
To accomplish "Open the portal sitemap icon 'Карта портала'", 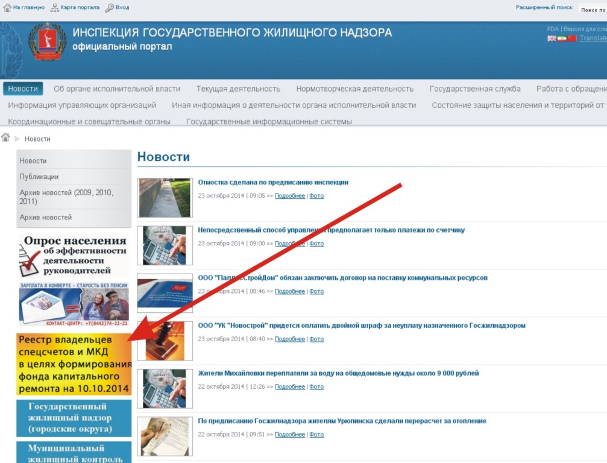I will click(55, 7).
